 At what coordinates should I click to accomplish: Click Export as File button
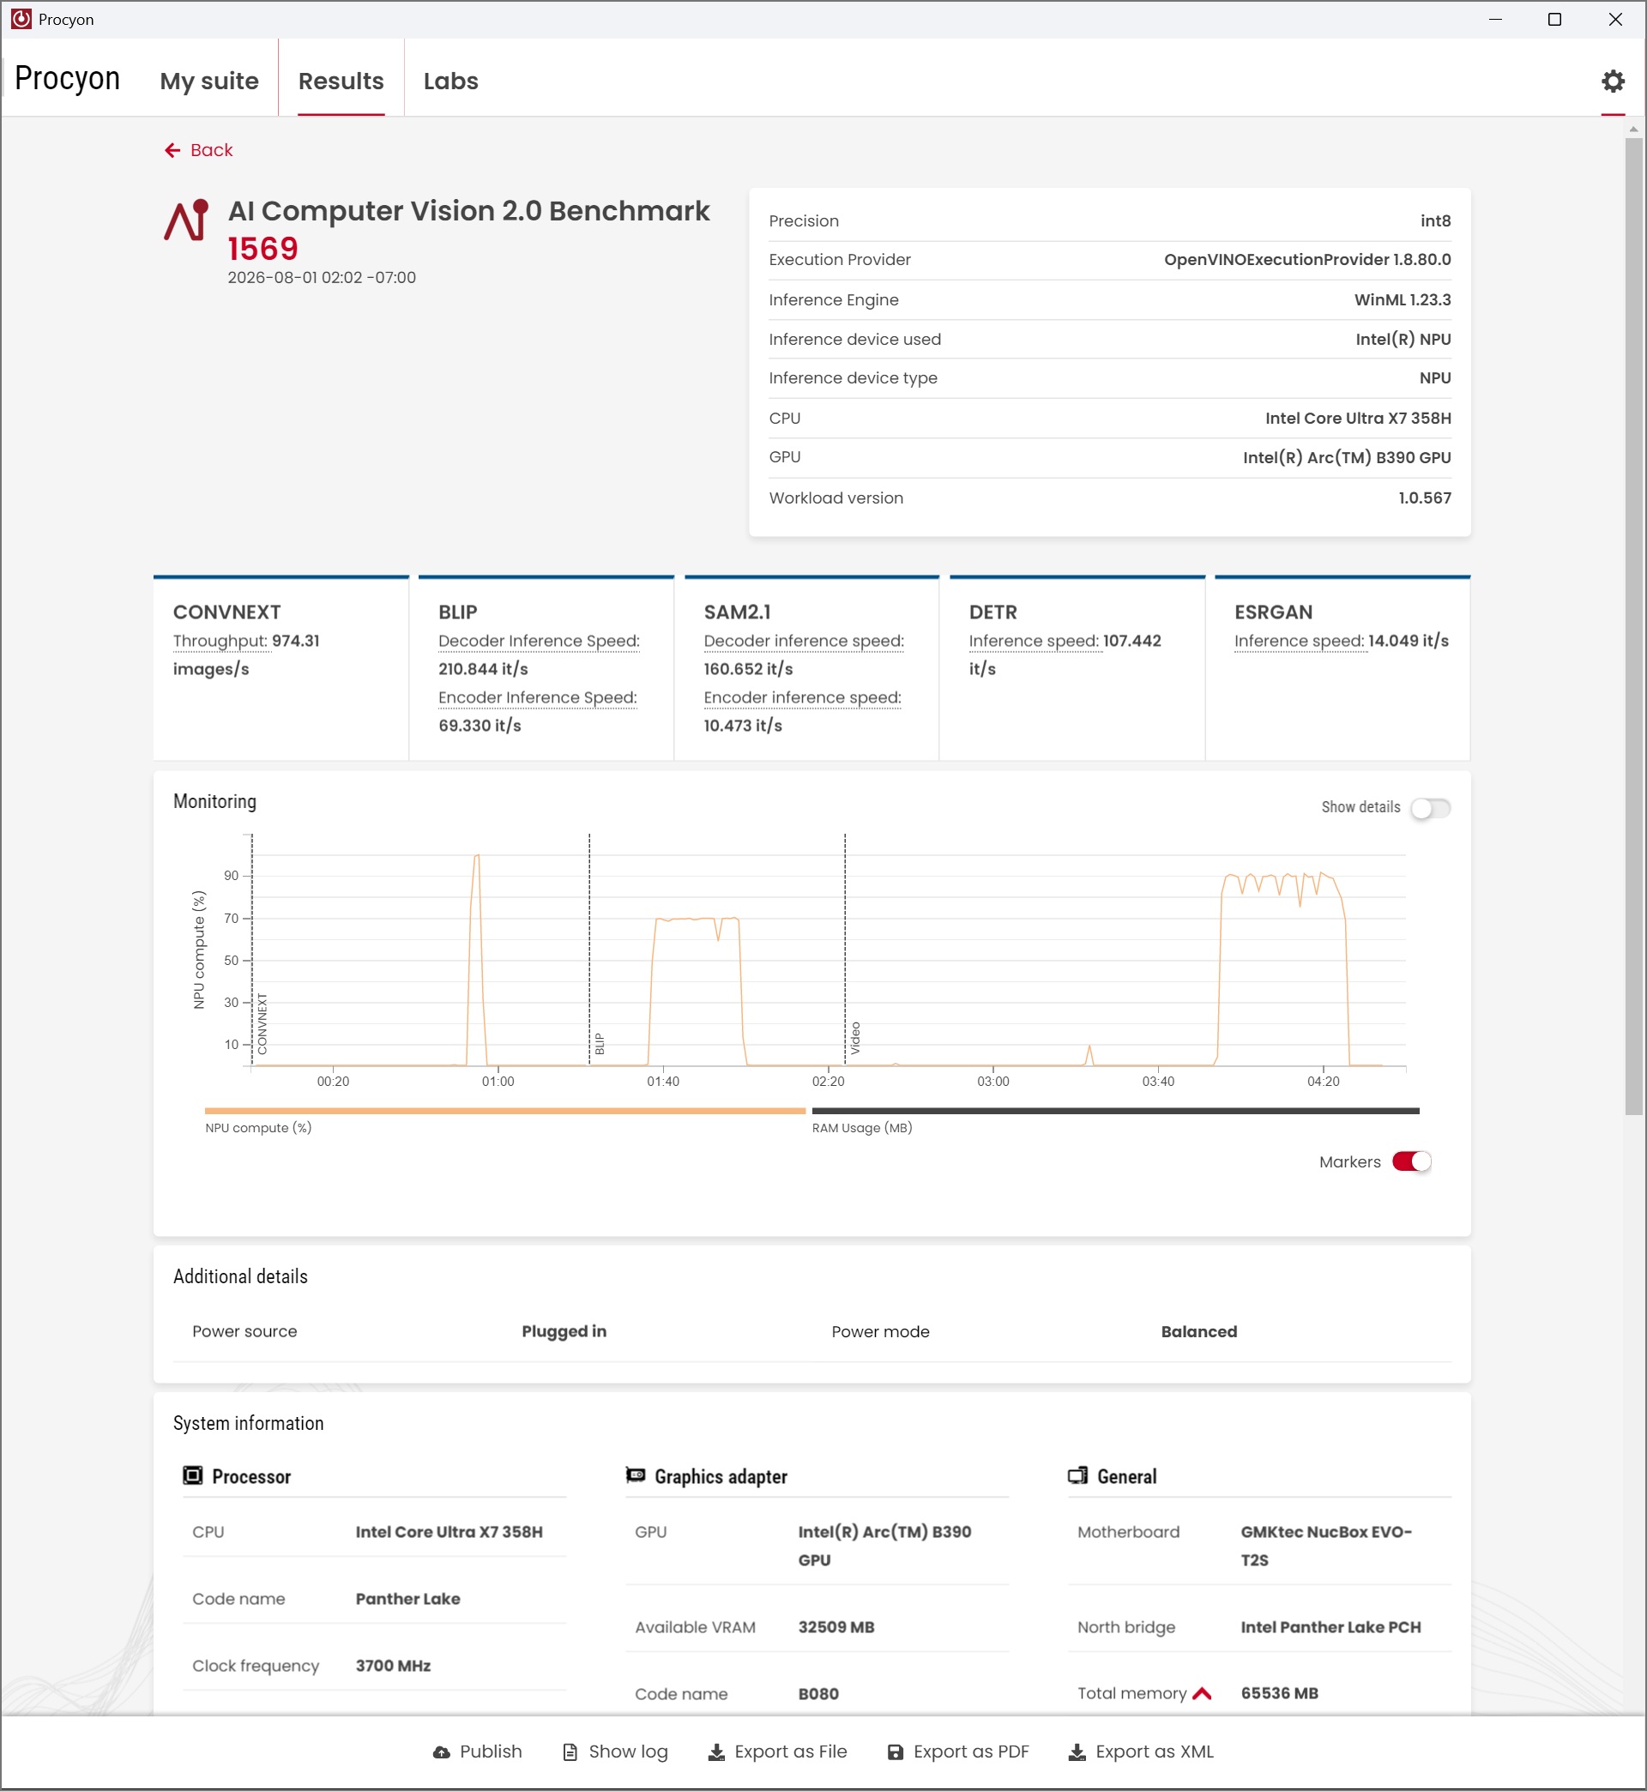tap(777, 1752)
